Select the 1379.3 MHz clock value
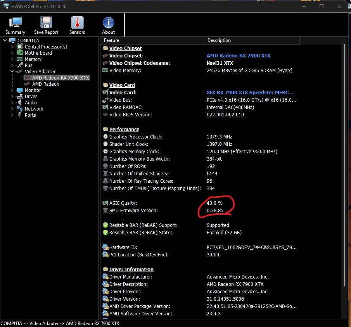This screenshot has height=327, width=351. click(219, 137)
